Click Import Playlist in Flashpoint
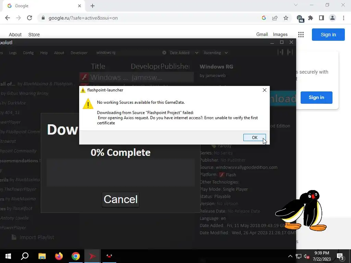 point(33,237)
